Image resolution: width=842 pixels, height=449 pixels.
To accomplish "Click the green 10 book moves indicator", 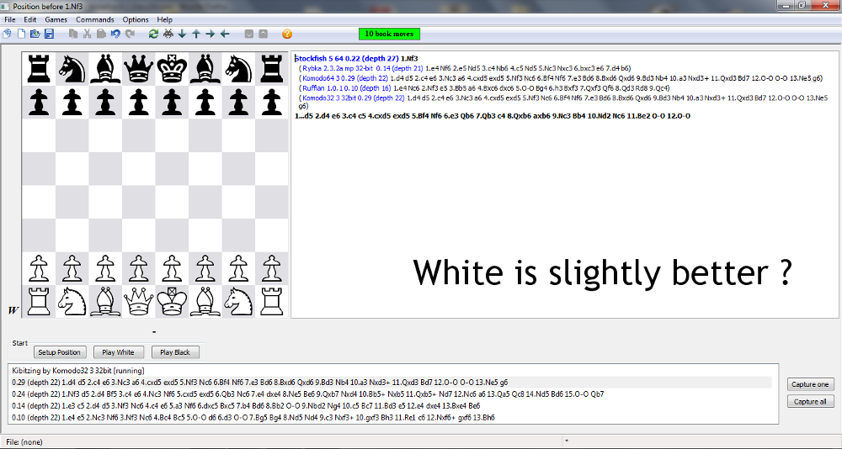I will click(389, 34).
